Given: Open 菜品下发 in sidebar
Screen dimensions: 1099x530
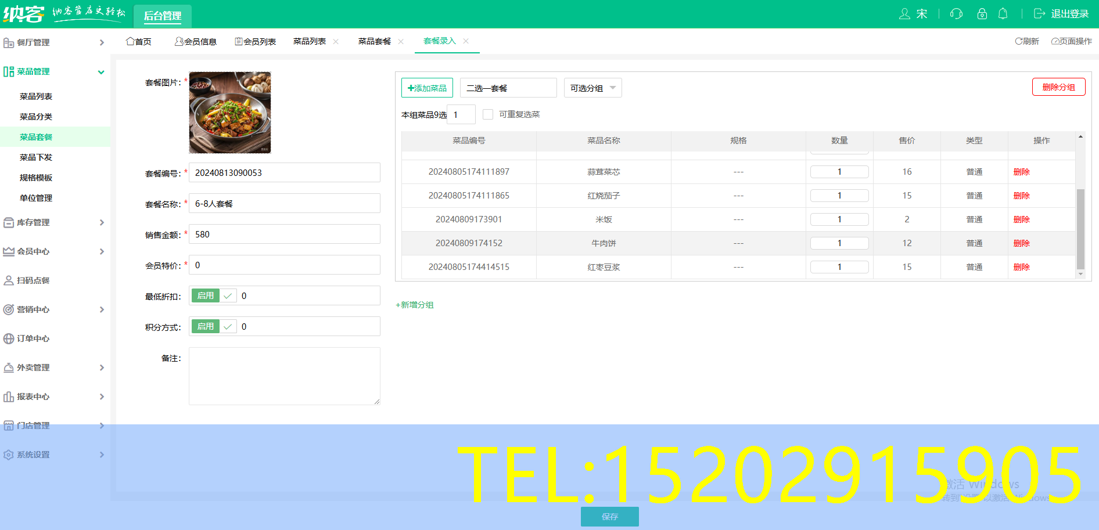Looking at the screenshot, I should (x=36, y=157).
